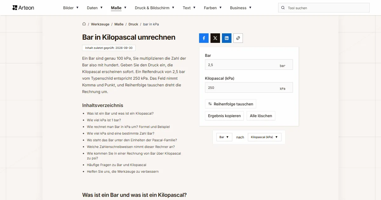Click the search magnifier icon
The width and height of the screenshot is (381, 200).
pos(283,8)
